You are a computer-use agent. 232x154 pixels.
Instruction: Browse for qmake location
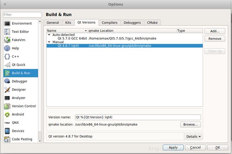pos(191,124)
